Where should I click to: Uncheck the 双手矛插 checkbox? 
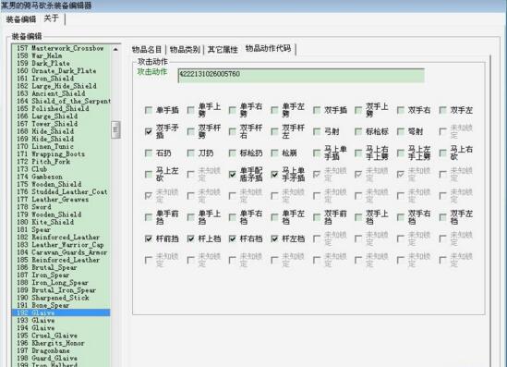click(149, 131)
